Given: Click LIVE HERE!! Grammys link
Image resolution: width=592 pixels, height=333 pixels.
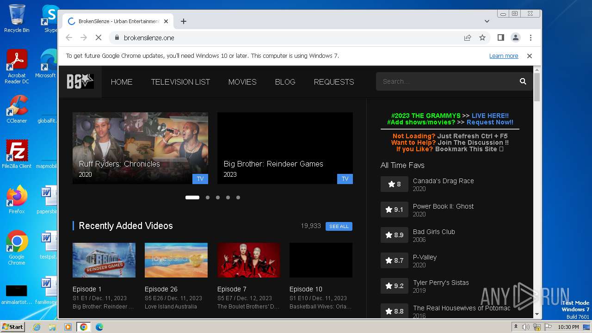Looking at the screenshot, I should (x=490, y=116).
